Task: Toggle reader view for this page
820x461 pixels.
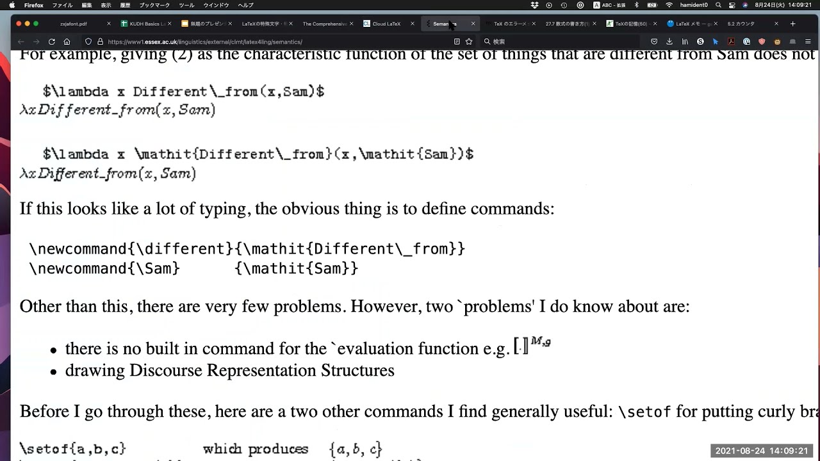Action: [457, 42]
